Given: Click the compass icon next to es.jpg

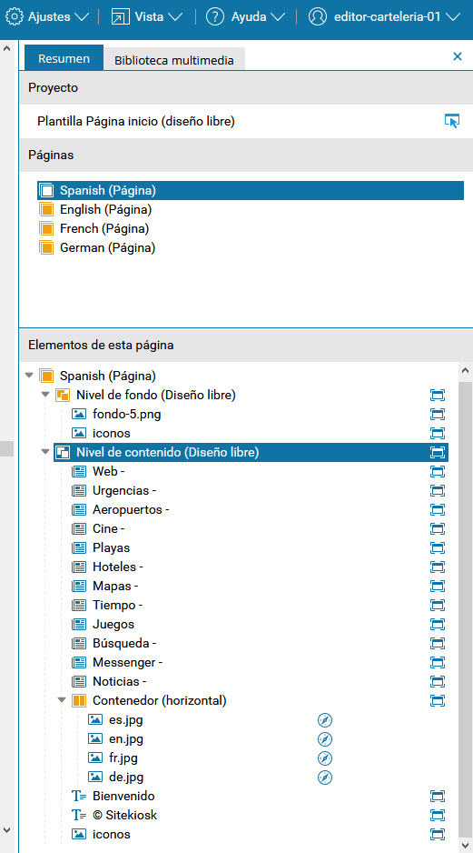Looking at the screenshot, I should (325, 719).
